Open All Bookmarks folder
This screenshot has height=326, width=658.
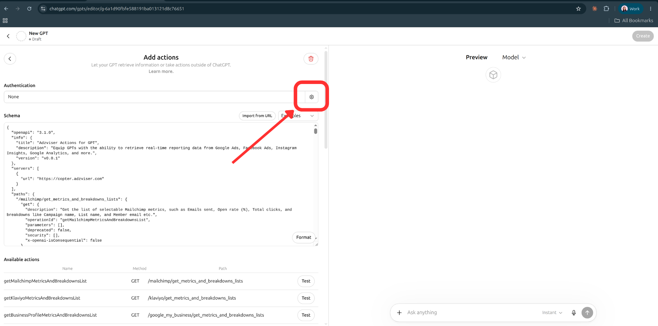coord(634,21)
